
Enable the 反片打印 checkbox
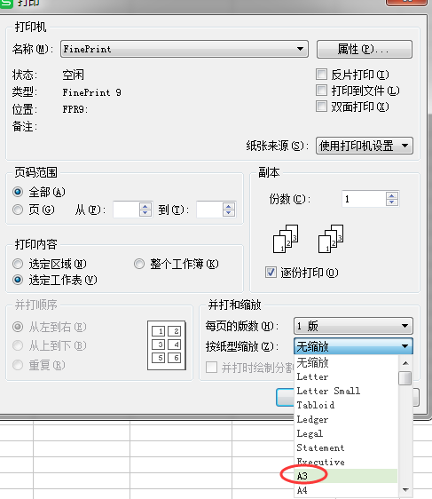click(x=321, y=75)
